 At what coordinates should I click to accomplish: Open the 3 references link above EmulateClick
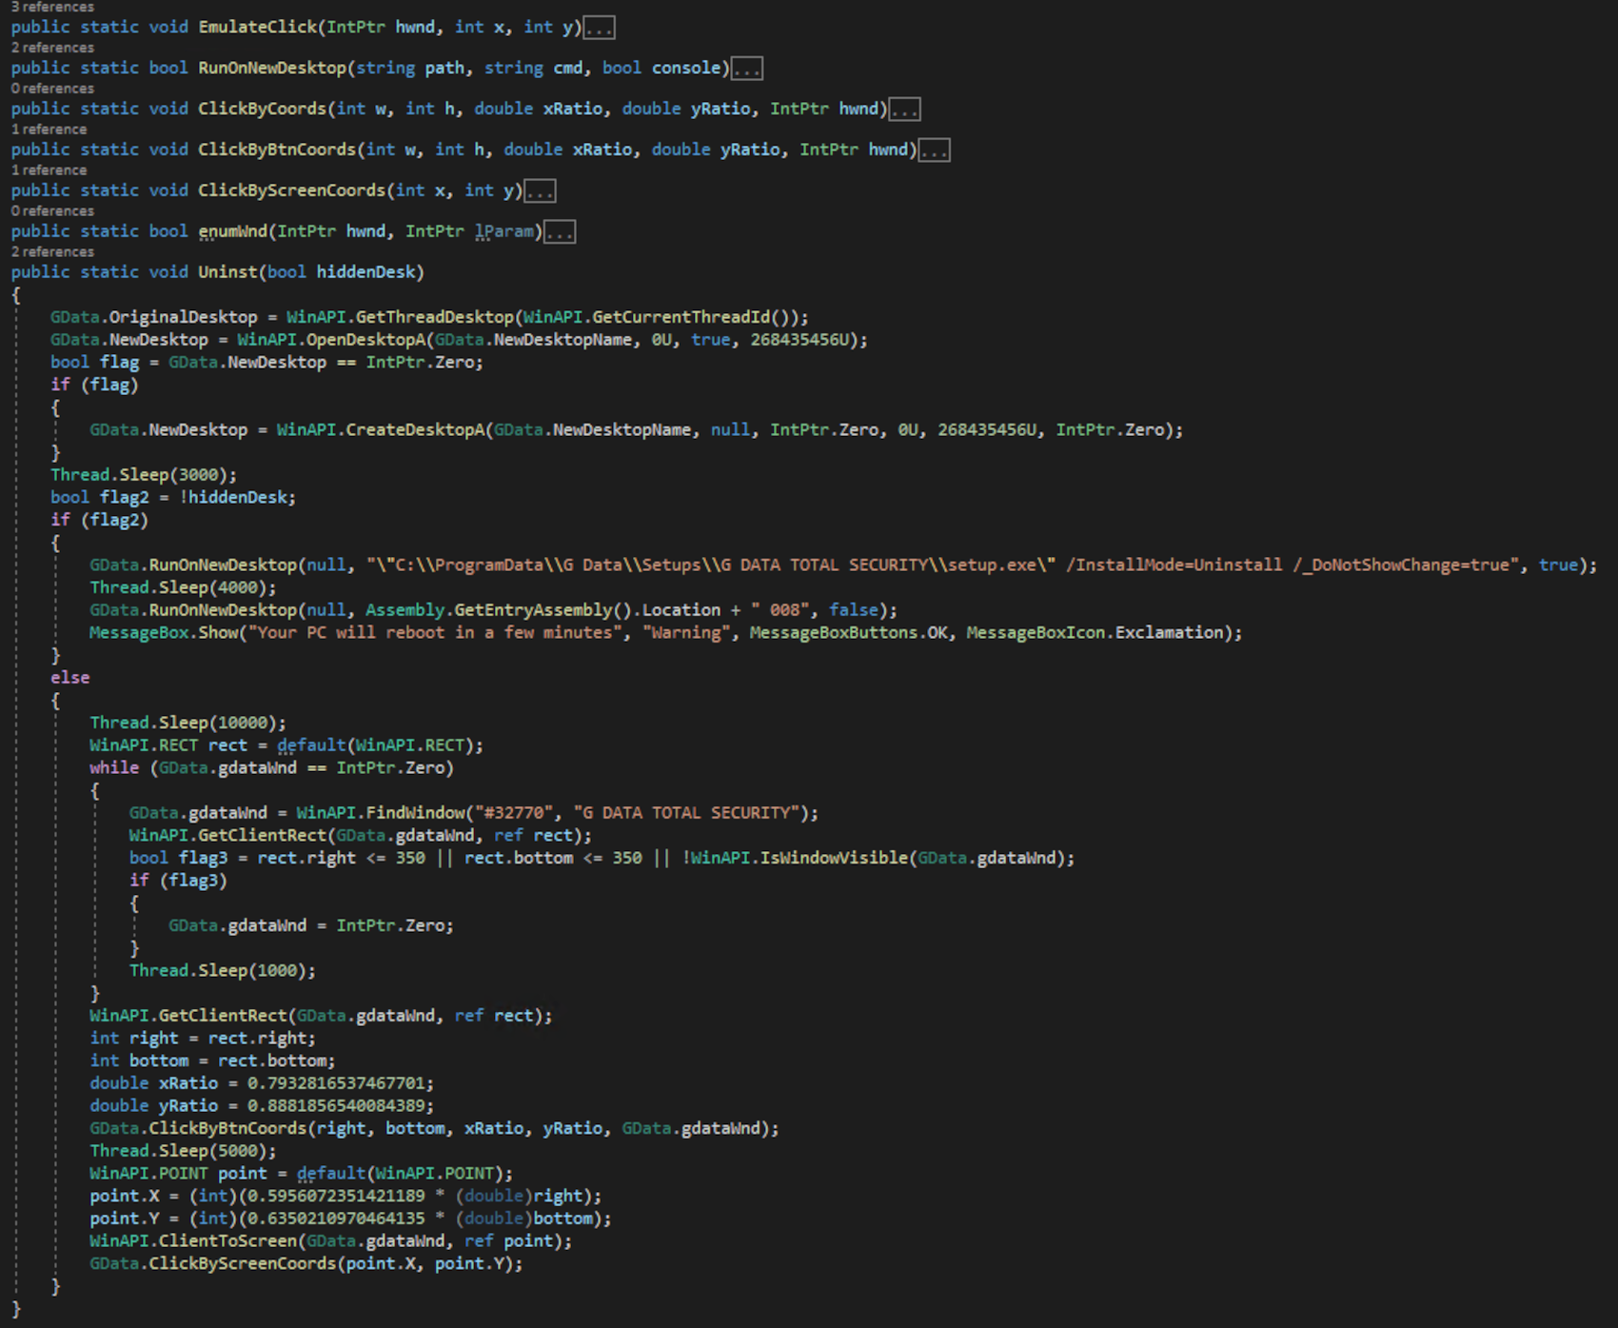(x=52, y=8)
